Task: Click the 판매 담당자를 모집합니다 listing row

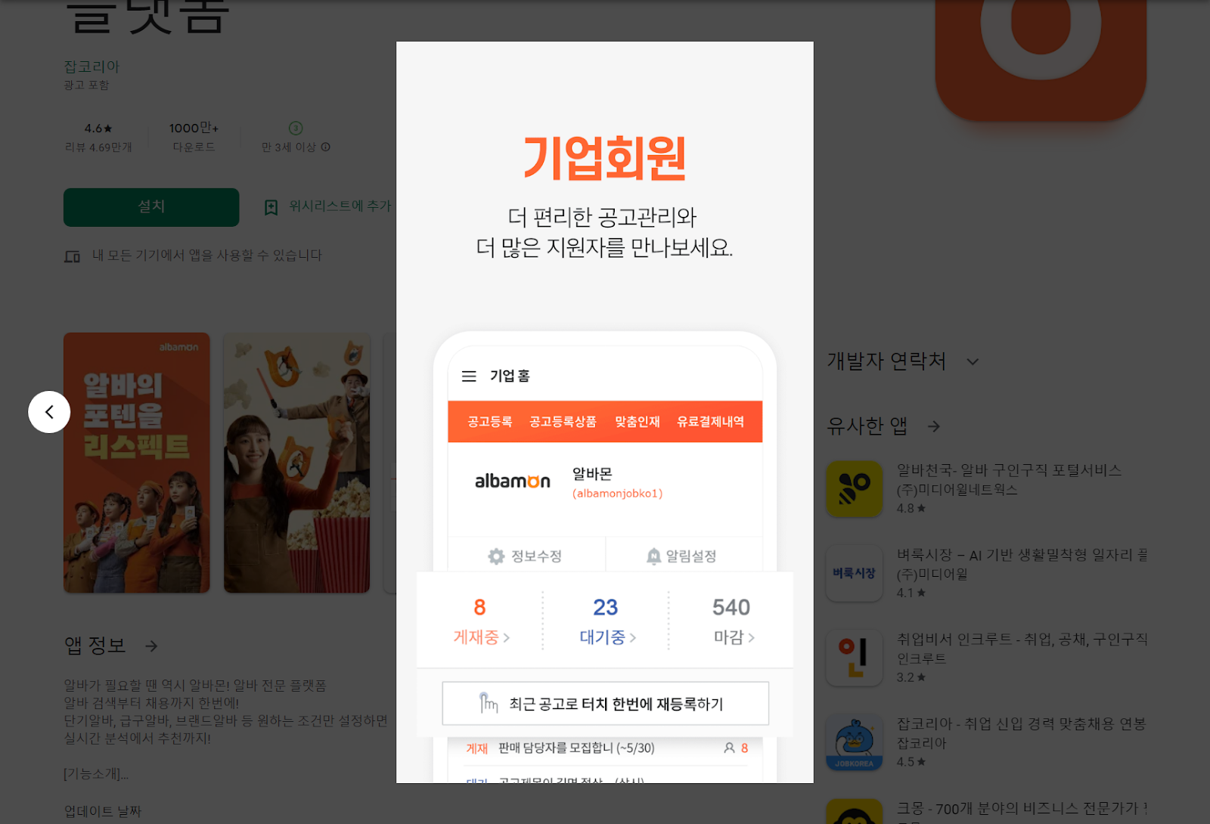Action: [x=606, y=748]
